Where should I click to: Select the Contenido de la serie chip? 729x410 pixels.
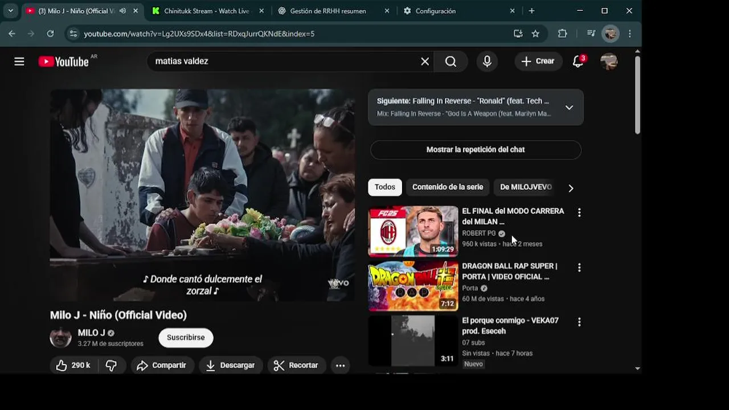pos(448,187)
